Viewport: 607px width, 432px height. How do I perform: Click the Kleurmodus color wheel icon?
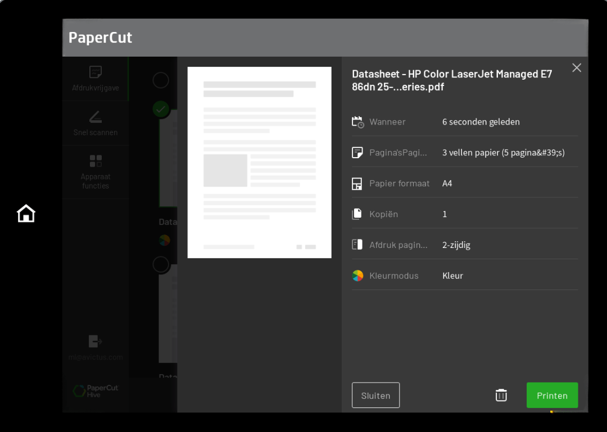[x=358, y=275]
